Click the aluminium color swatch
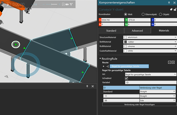Screen dimensions: 177x115 click(125, 37)
